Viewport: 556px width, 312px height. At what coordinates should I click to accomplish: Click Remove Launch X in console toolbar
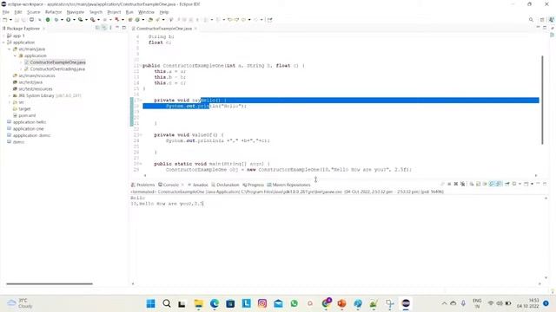[455, 184]
